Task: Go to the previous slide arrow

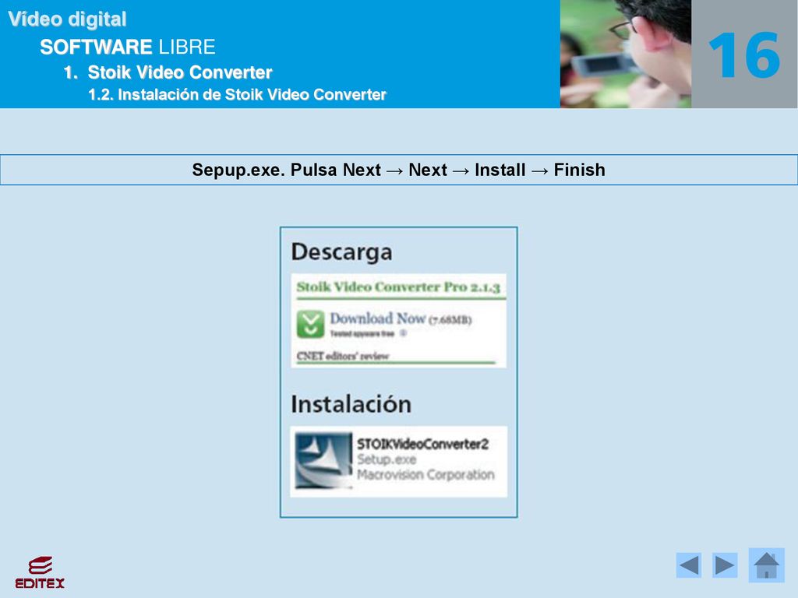Action: 689,565
